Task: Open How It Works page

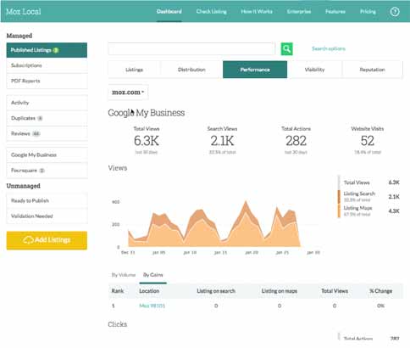Action: [257, 12]
